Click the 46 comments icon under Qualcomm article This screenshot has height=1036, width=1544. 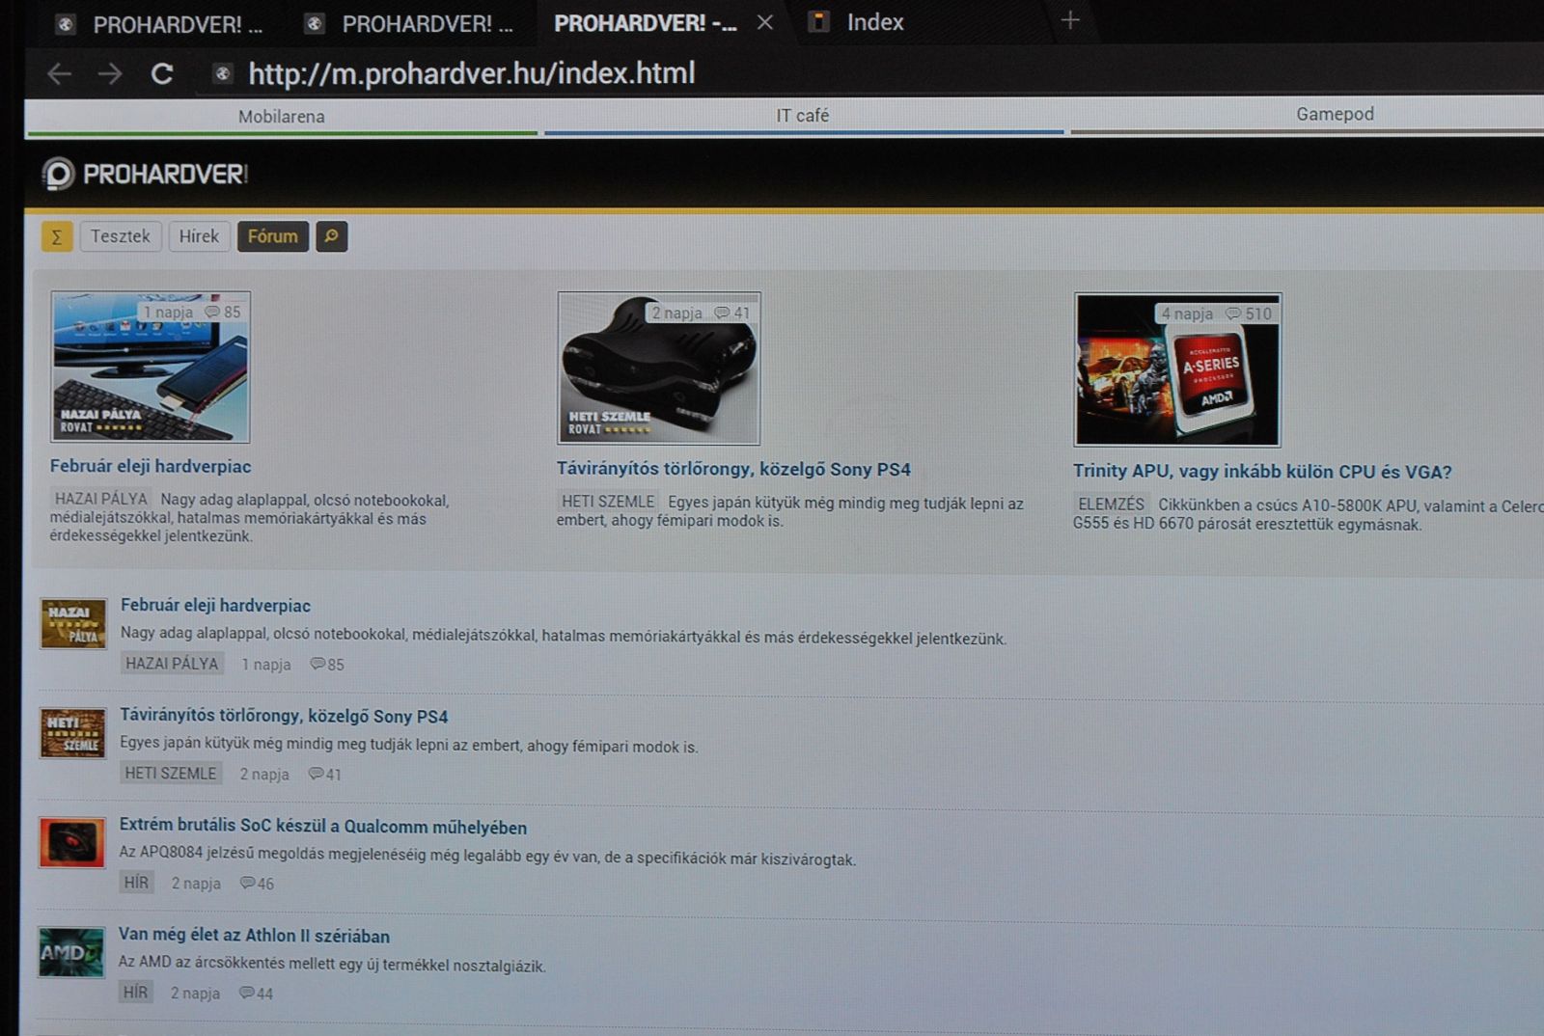(x=257, y=884)
